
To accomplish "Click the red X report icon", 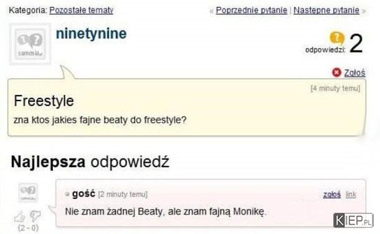I will click(336, 72).
